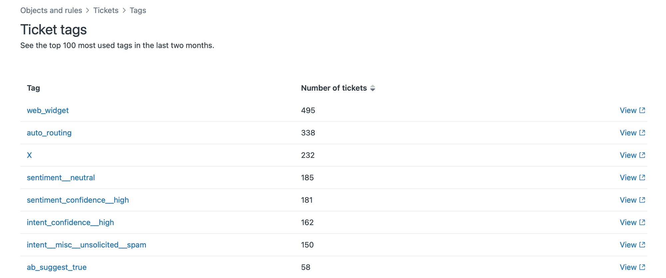The height and width of the screenshot is (278, 666).
Task: Click external link icon in X tag row
Action: click(x=642, y=155)
